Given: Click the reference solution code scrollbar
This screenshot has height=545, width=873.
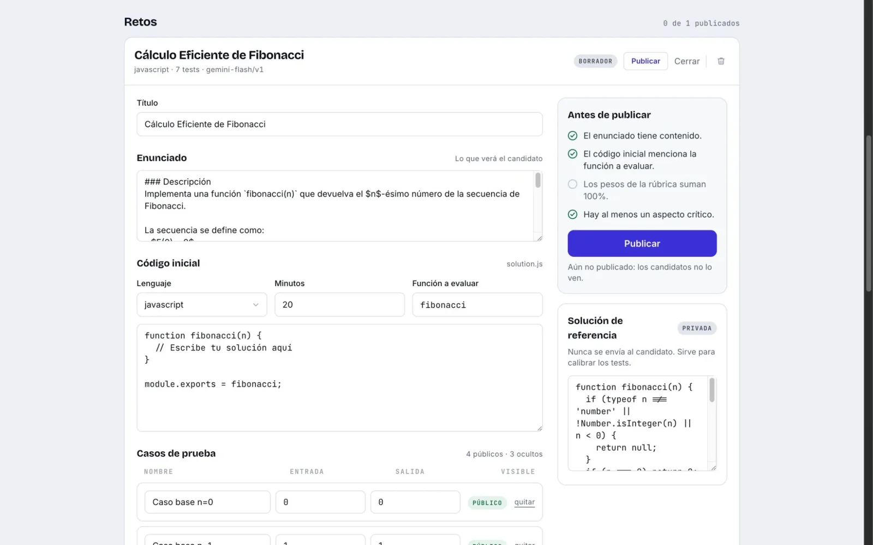Looking at the screenshot, I should (711, 390).
